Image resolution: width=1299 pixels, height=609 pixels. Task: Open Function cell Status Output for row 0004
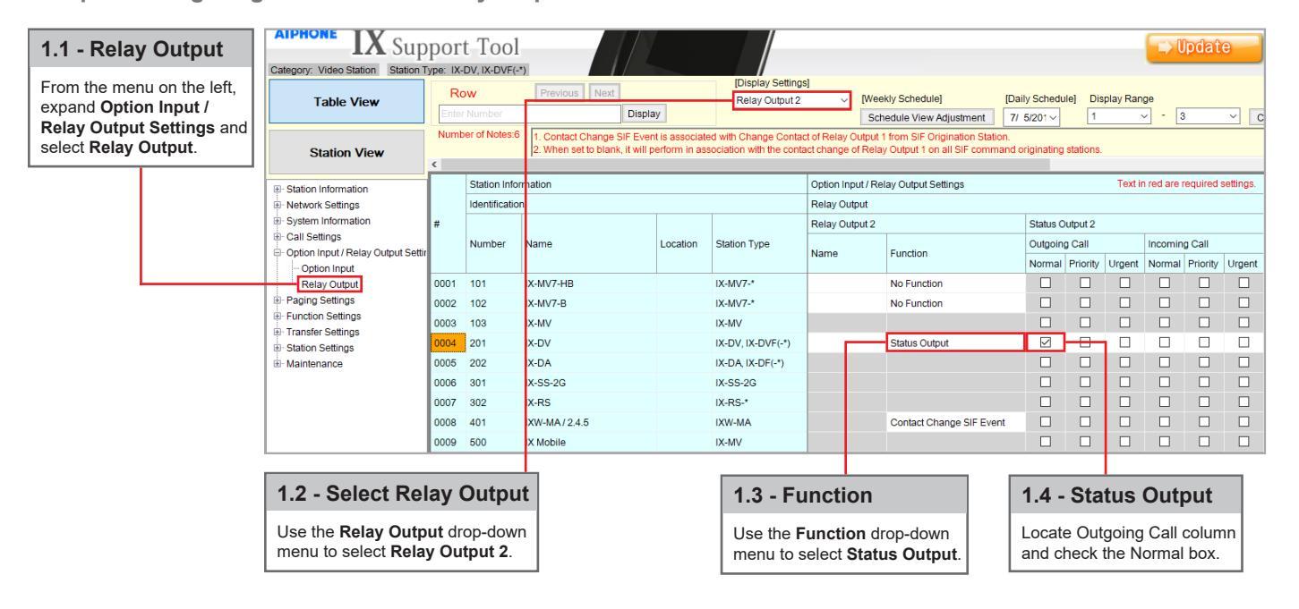(955, 343)
